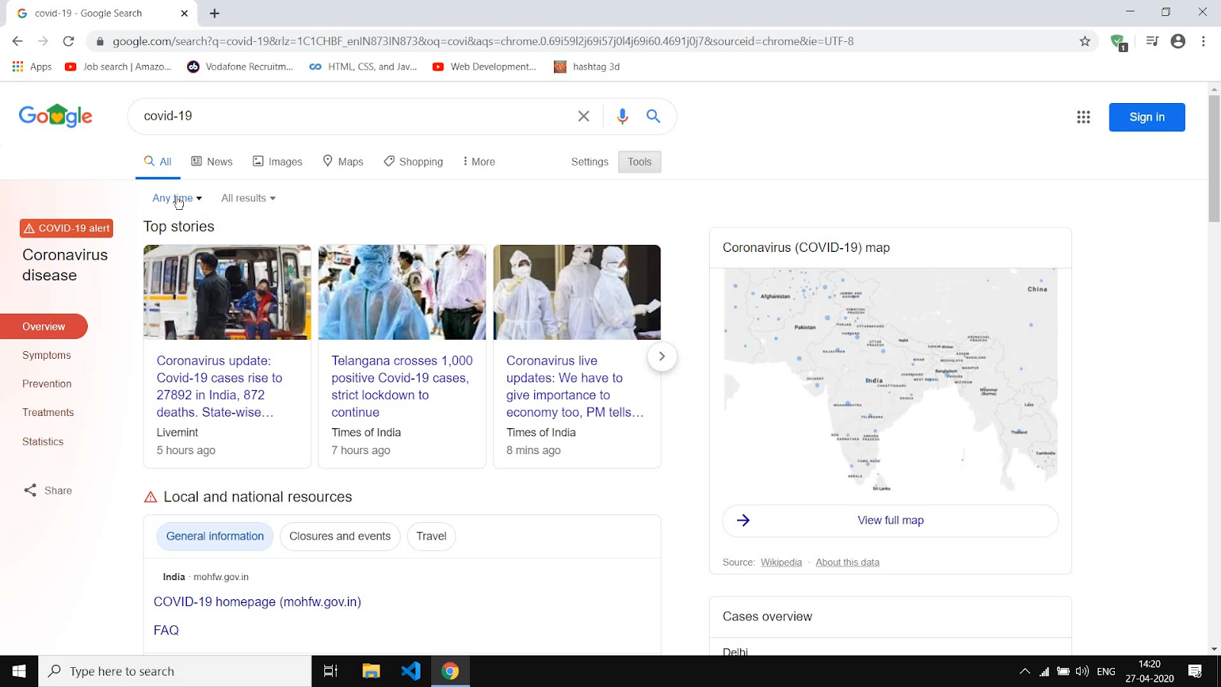Click the site lock icon in address bar
This screenshot has width=1221, height=687.
tap(100, 41)
